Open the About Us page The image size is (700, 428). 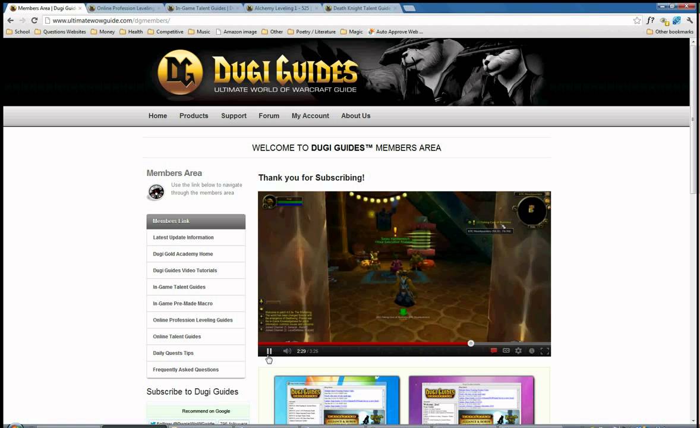tap(356, 116)
